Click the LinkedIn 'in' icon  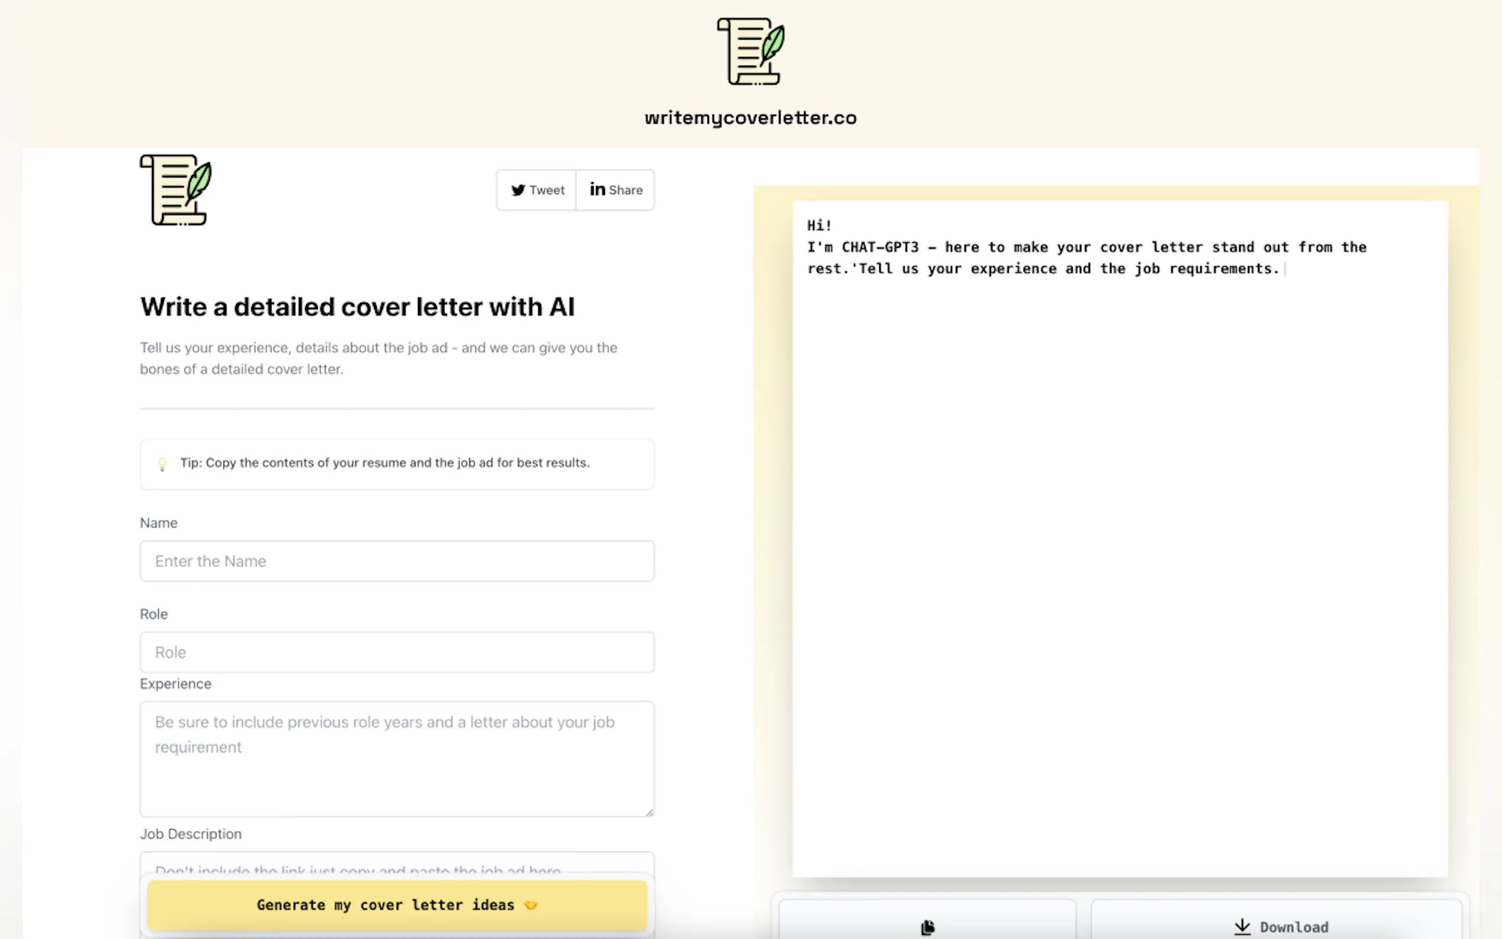coord(597,189)
